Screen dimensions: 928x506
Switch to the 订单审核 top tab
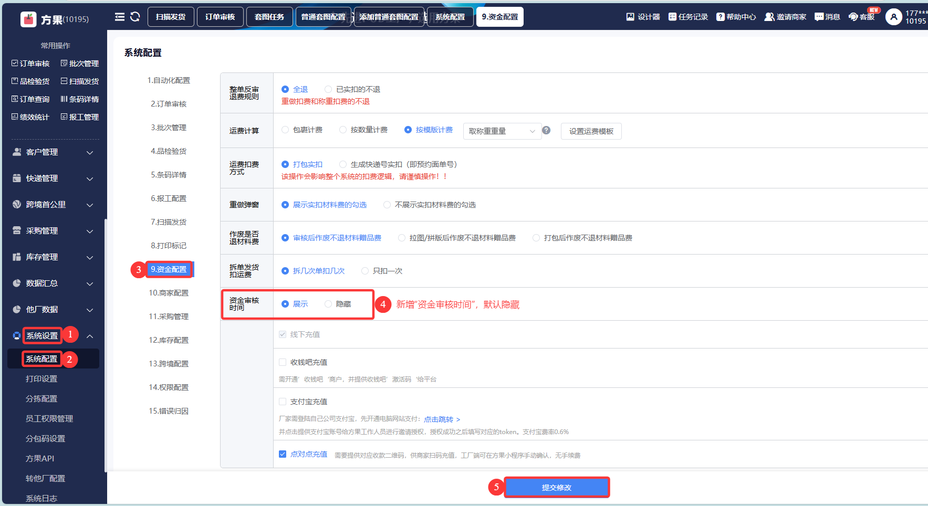[220, 17]
